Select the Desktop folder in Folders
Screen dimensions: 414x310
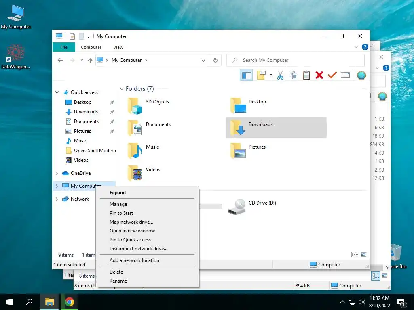(248, 105)
